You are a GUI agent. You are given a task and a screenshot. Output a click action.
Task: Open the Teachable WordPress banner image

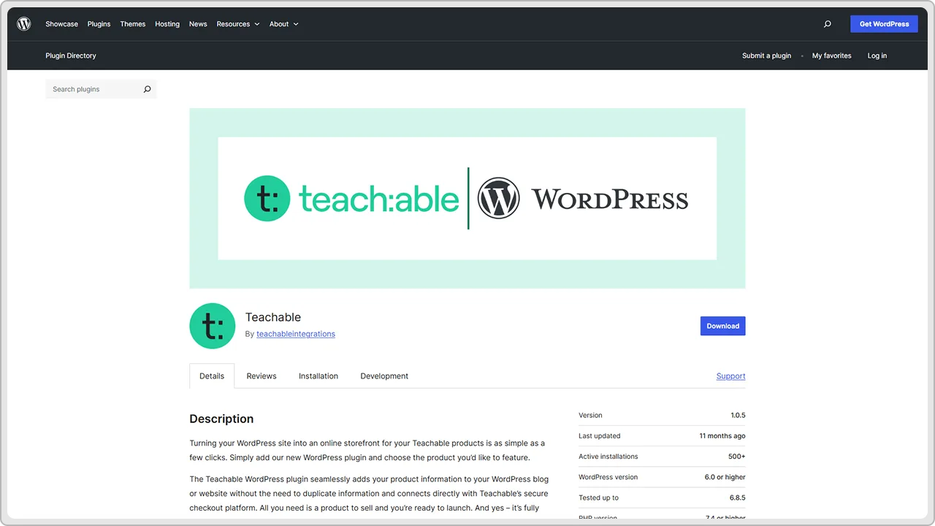[x=467, y=198]
